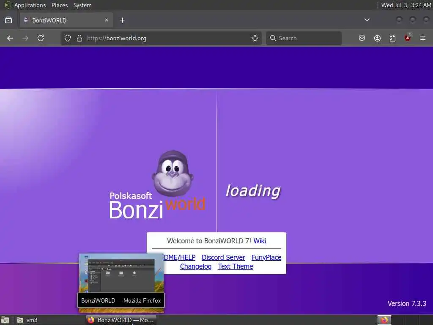433x325 pixels.
Task: Open the Extensions puzzle icon
Action: pos(392,38)
